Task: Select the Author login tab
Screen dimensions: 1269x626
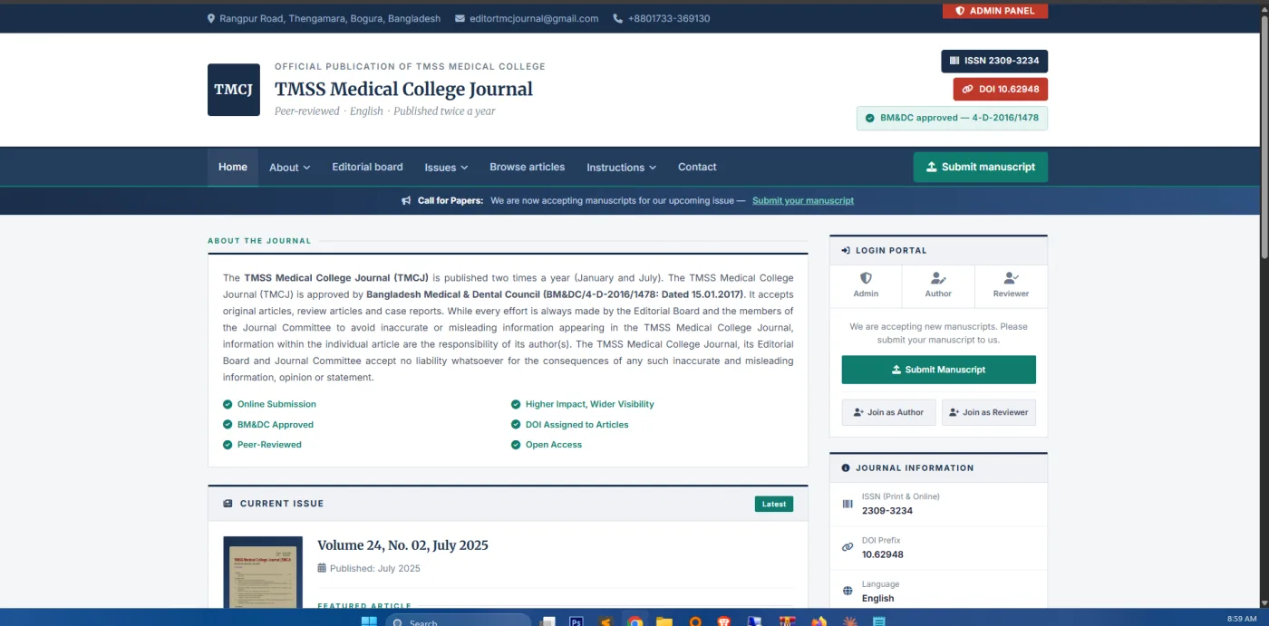Action: click(x=938, y=285)
